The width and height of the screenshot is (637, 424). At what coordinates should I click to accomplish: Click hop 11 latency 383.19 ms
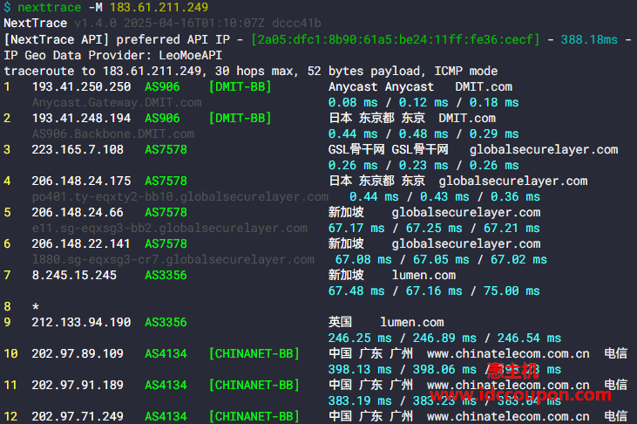pyautogui.click(x=360, y=400)
